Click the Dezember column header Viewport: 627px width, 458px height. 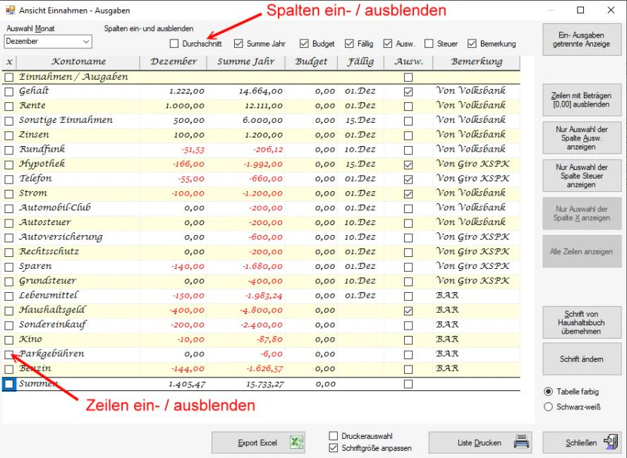pos(173,62)
